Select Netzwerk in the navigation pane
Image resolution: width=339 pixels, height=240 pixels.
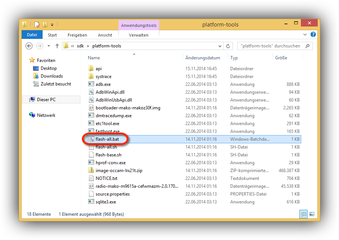(x=46, y=115)
